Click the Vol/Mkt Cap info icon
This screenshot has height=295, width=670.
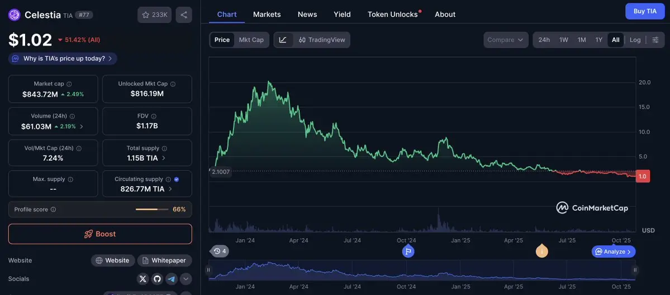point(79,148)
